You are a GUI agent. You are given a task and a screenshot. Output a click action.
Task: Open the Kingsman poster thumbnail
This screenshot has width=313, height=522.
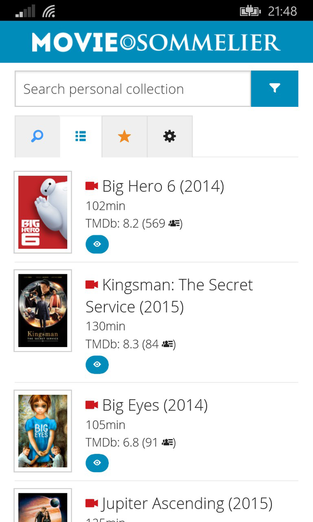pyautogui.click(x=43, y=311)
